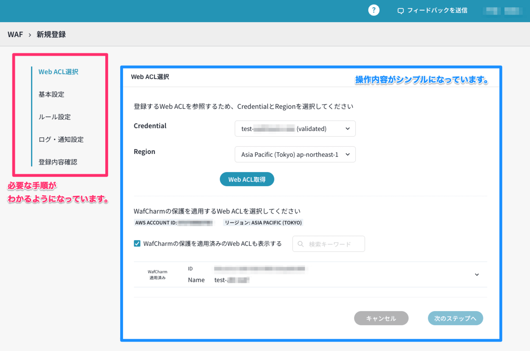Select the 登録内容確認 step

[x=58, y=162]
